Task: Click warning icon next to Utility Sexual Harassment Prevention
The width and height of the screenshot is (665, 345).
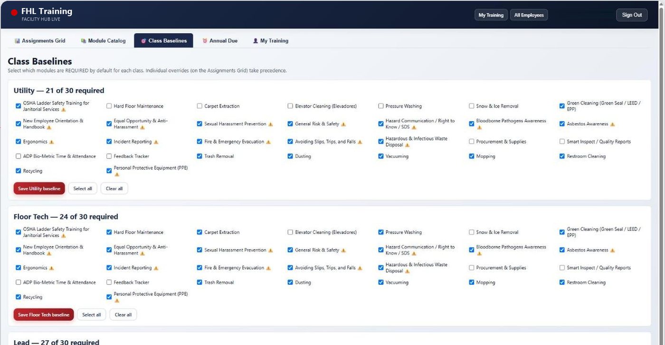Action: click(x=270, y=124)
